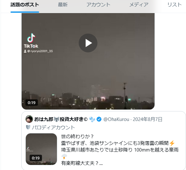186x170 pixels.
Task: Click the おは九郎 投資大好き display name
Action: point(61,119)
